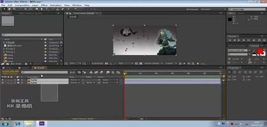
Task: Open the Composition menu
Action: pyautogui.click(x=22, y=5)
